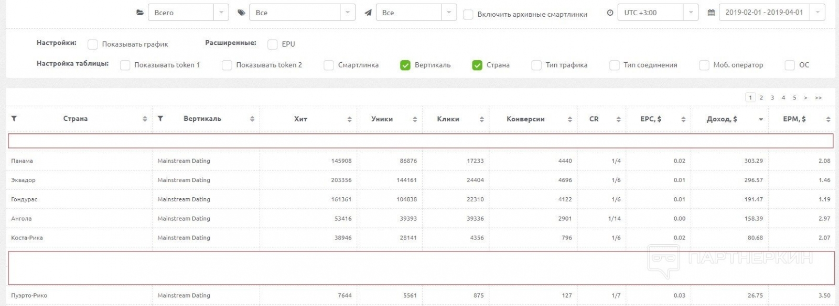The height and width of the screenshot is (306, 839).
Task: Enable Показывать token 1 checkbox
Action: (x=125, y=65)
